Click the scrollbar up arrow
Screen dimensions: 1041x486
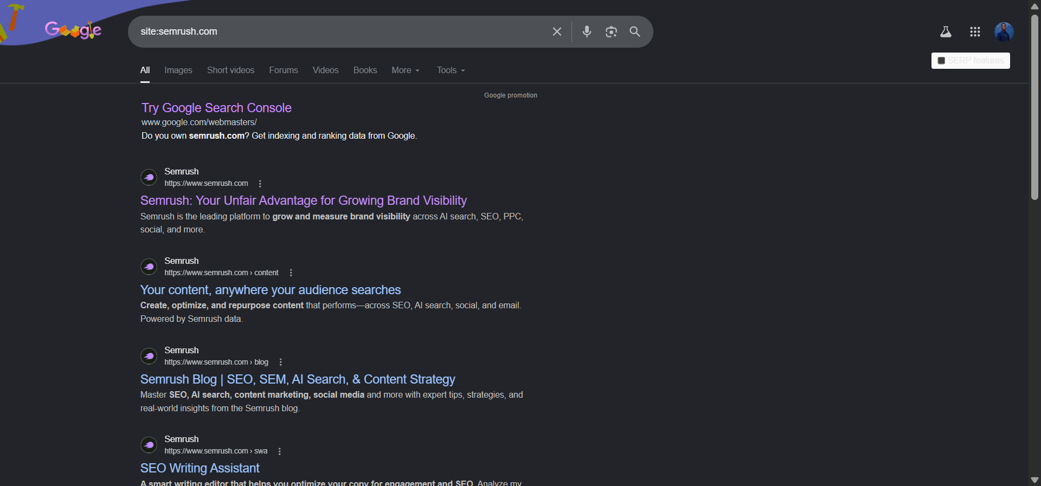coord(1034,6)
